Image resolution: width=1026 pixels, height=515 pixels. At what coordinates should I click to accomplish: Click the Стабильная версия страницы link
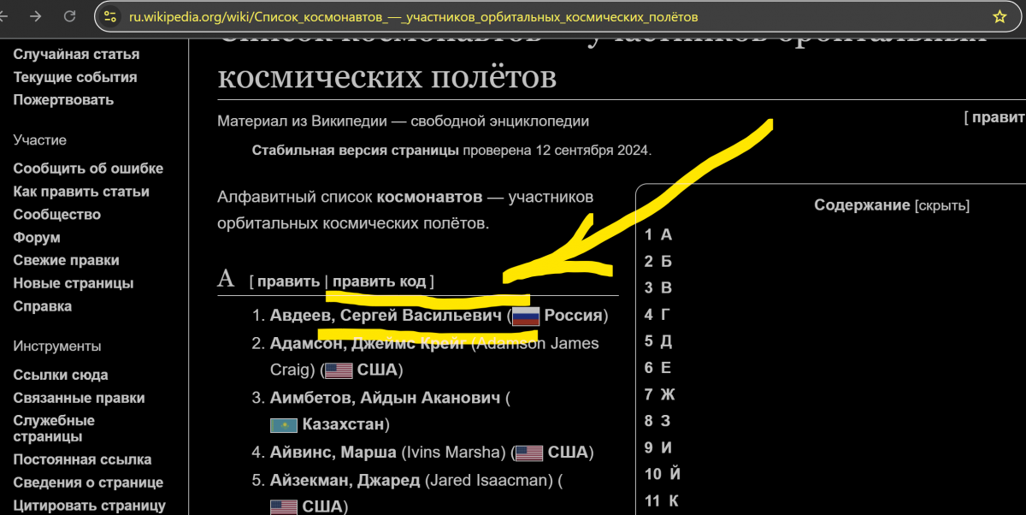click(355, 151)
